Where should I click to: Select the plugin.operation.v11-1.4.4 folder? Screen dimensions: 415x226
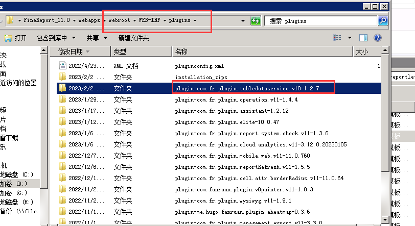[236, 99]
